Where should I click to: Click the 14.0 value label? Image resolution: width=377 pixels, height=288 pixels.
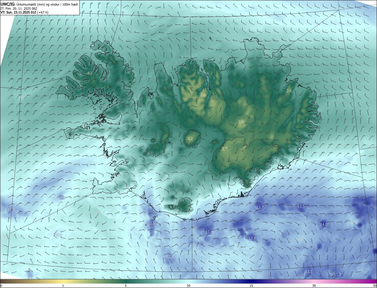(x=324, y=224)
